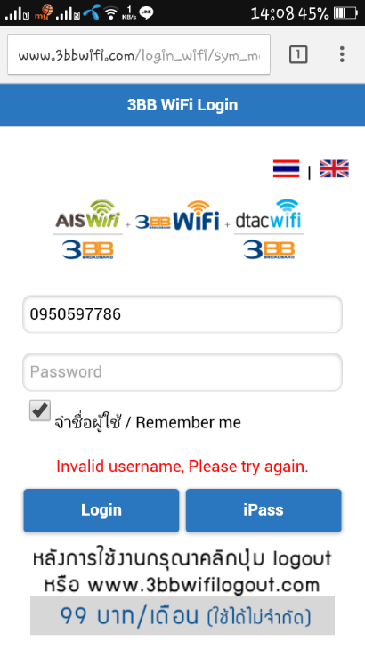Tap the www.3bbwifilogout.com text
This screenshot has width=365, height=650.
(204, 585)
